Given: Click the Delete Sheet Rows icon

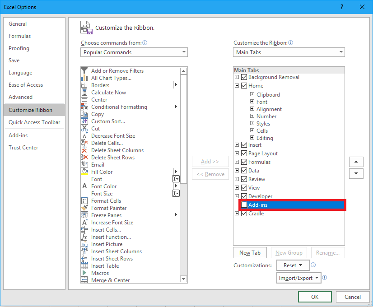Looking at the screenshot, I should (84, 158).
